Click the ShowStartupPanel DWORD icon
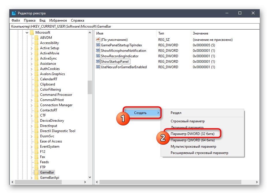269x194 pixels. (98, 62)
